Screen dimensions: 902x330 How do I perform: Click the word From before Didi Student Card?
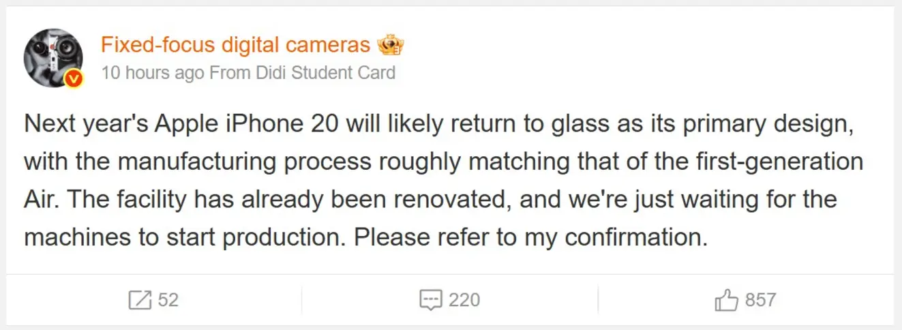[224, 73]
